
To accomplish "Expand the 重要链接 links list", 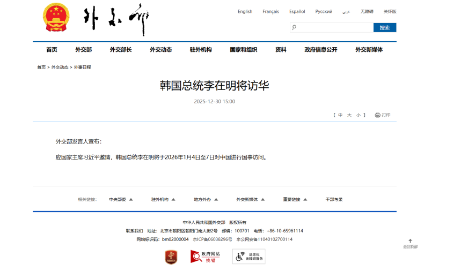I will (x=295, y=200).
